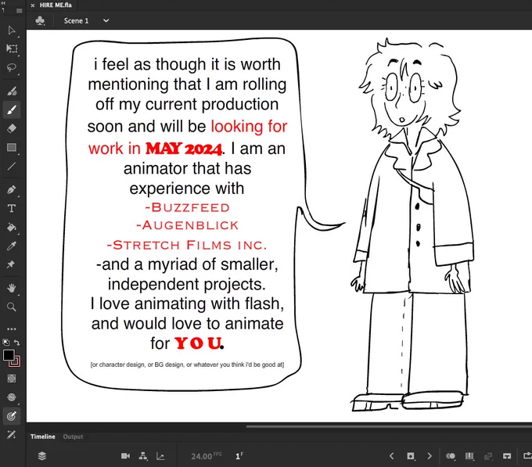Toggle the brush tilt option icon

(x=12, y=434)
